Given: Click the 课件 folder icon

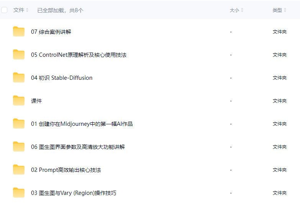Looking at the screenshot, I should click(18, 101).
